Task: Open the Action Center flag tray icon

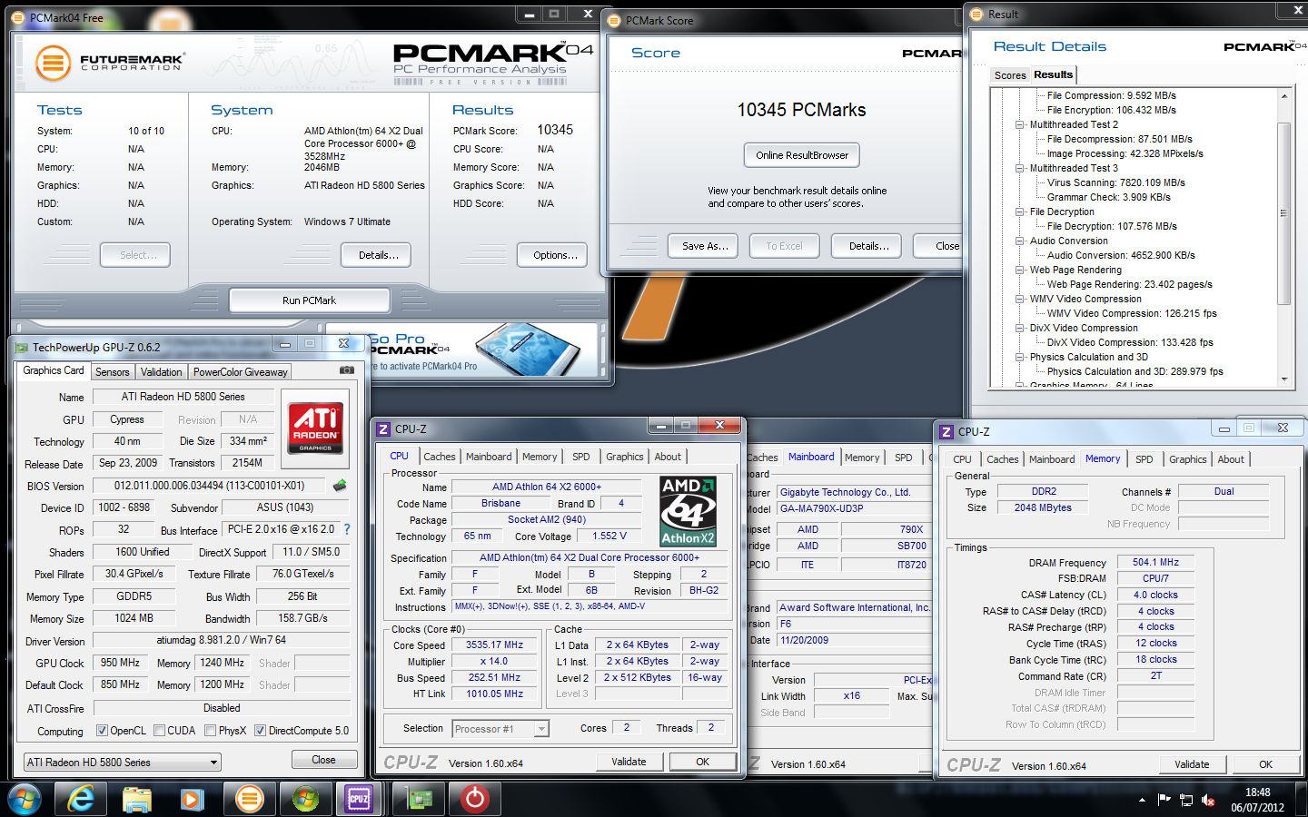Action: (x=1164, y=800)
